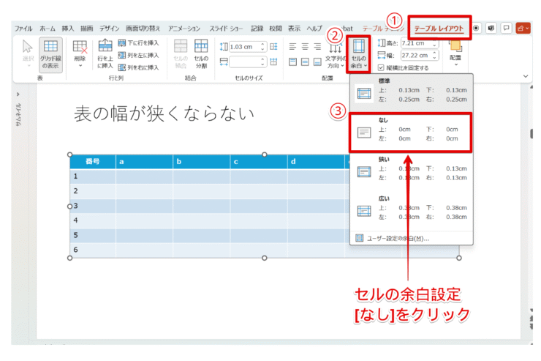Align cell text to the left

tap(292, 47)
